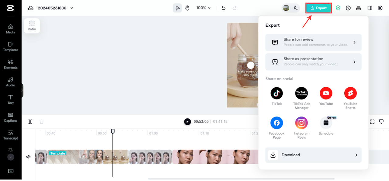Click the timeline playhead marker
Image resolution: width=389 pixels, height=181 pixels.
tap(113, 131)
